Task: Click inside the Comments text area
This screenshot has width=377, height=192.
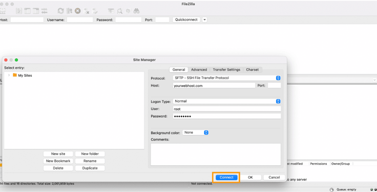Action: click(x=216, y=155)
